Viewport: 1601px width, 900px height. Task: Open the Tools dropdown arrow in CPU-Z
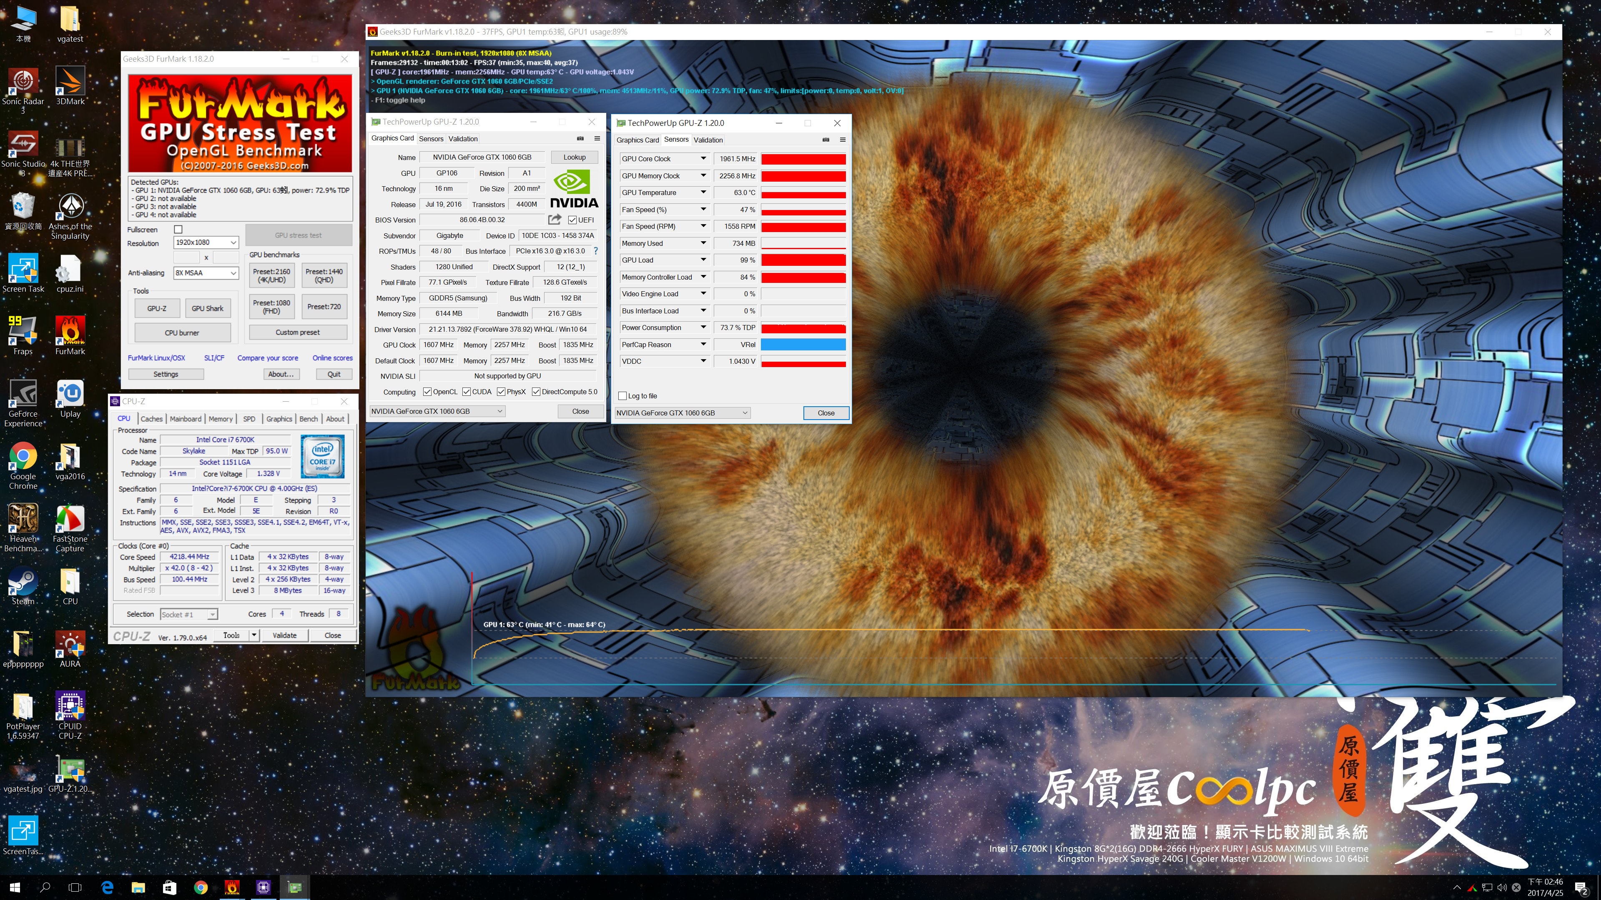[x=253, y=635]
